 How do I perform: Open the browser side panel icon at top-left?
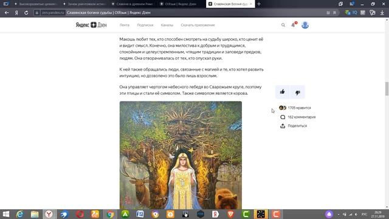click(x=6, y=4)
